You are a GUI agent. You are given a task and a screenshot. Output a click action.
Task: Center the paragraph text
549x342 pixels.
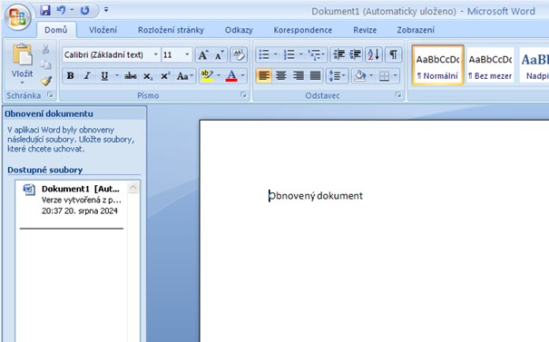pos(281,75)
